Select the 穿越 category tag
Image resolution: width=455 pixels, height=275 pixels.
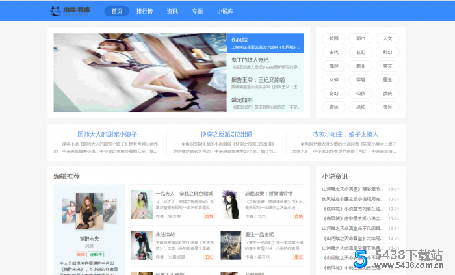(361, 79)
